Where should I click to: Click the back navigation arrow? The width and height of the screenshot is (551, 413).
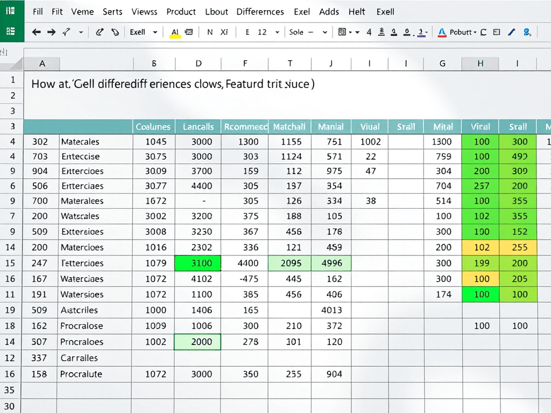(36, 32)
